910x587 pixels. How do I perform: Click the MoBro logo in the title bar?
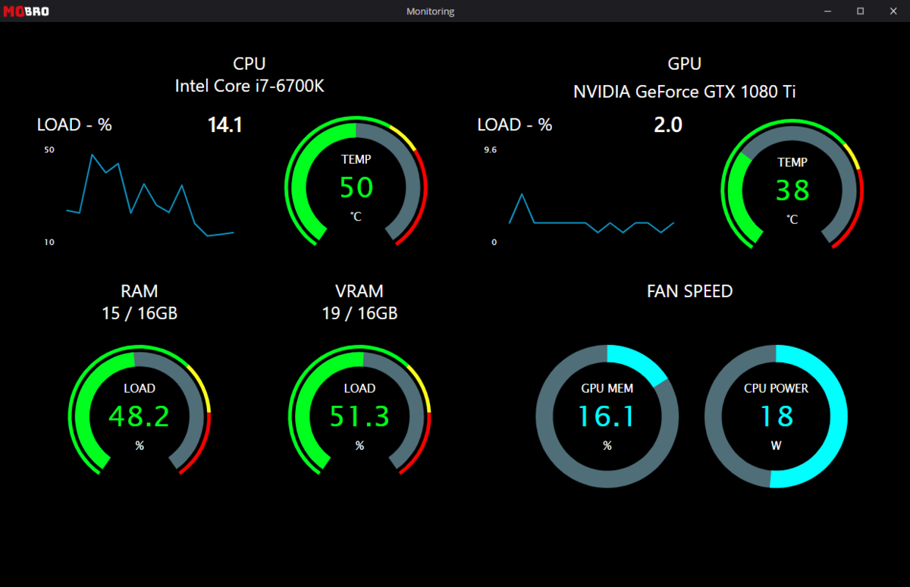point(27,11)
